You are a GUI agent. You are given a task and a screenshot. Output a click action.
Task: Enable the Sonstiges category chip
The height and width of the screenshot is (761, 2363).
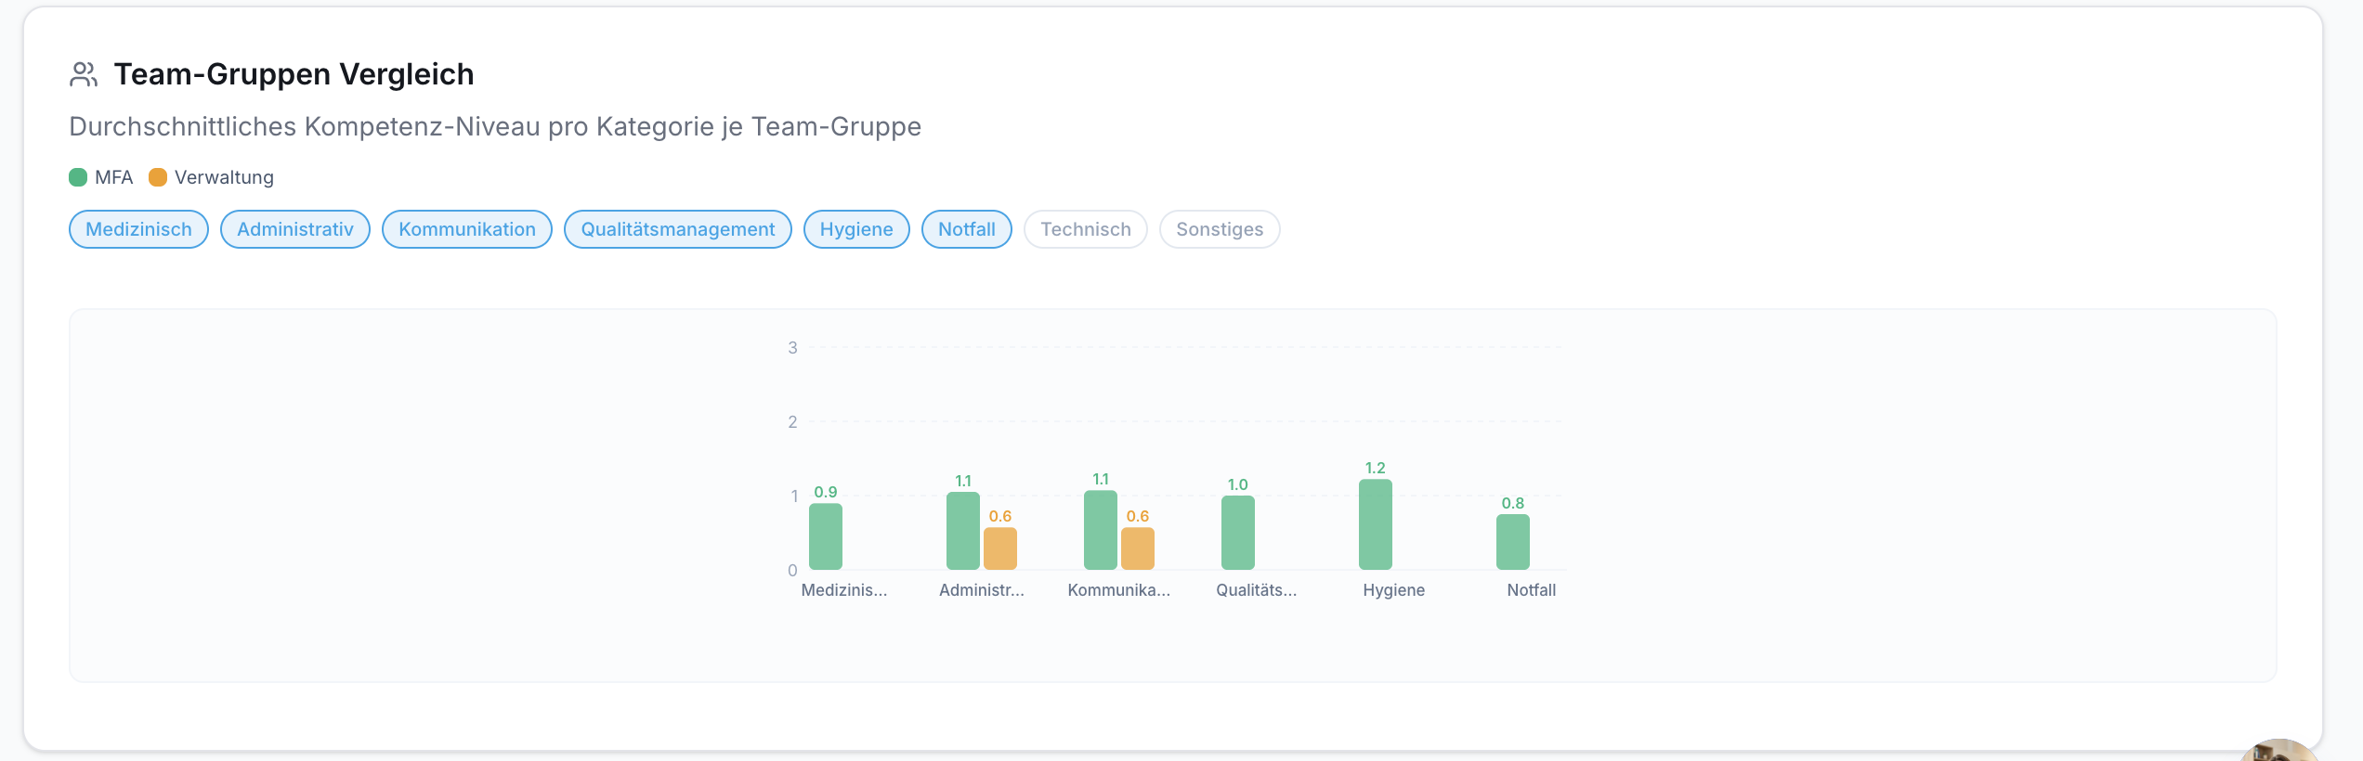point(1220,229)
